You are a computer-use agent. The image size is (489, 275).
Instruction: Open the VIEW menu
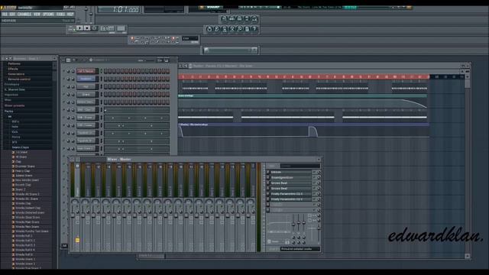pyautogui.click(x=37, y=14)
